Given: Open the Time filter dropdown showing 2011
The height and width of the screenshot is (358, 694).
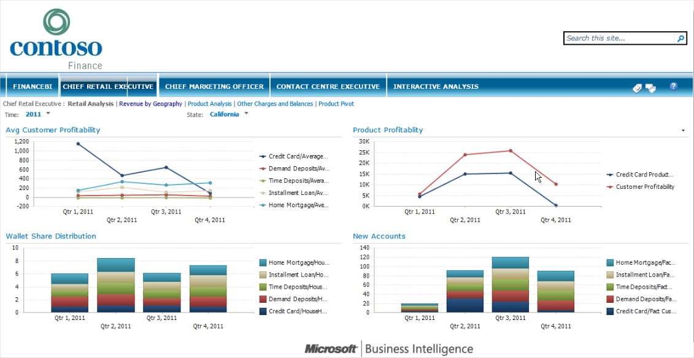Looking at the screenshot, I should (48, 114).
